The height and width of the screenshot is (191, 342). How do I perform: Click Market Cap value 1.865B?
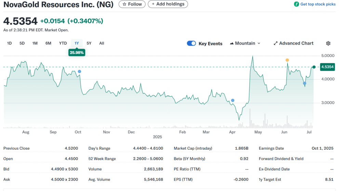241,148
